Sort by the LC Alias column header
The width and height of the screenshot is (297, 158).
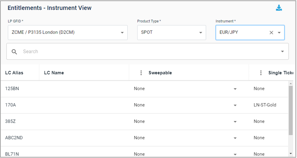pos(14,73)
